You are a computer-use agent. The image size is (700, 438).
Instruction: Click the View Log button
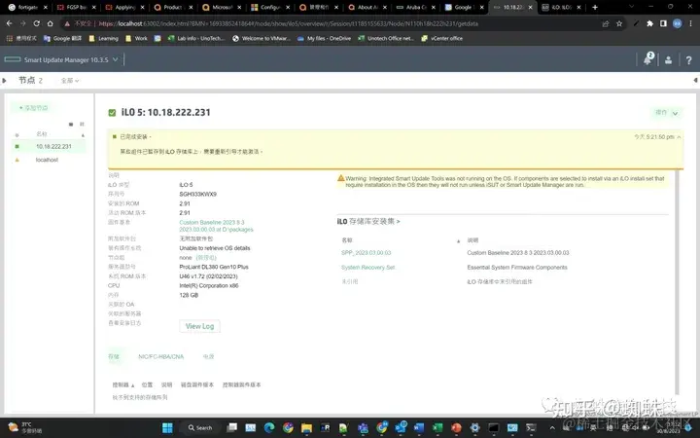point(199,326)
